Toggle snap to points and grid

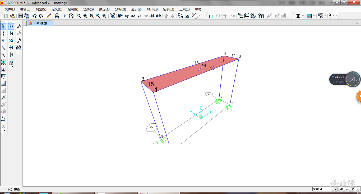pyautogui.click(x=11, y=26)
